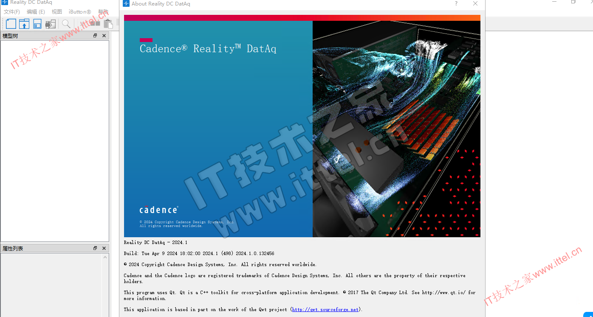Click the question mark help button in About dialog
This screenshot has height=317, width=593.
click(x=456, y=4)
